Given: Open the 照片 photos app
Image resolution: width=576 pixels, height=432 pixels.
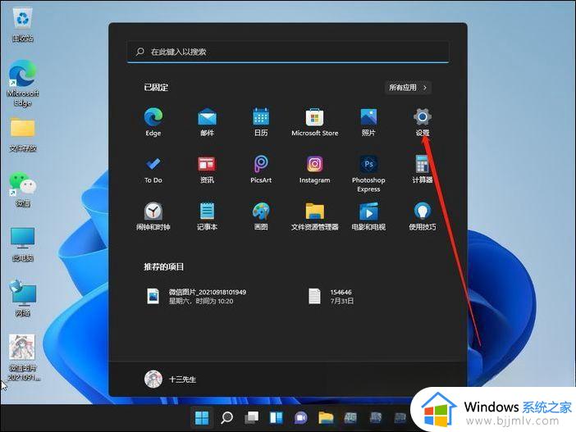Looking at the screenshot, I should pyautogui.click(x=368, y=122).
